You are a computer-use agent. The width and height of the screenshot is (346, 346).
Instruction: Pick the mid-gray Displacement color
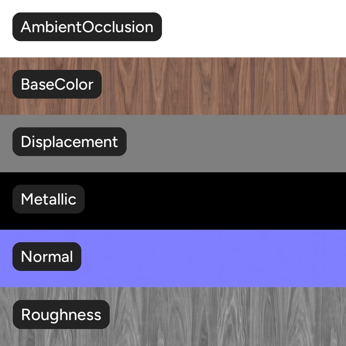coord(236,143)
